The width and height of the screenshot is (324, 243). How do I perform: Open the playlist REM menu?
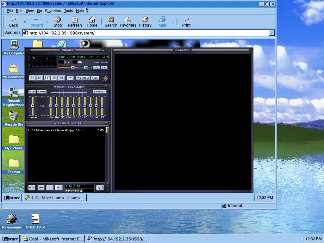(x=41, y=187)
